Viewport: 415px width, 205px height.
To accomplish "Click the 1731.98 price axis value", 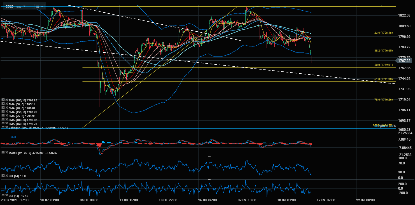I will coord(404,89).
